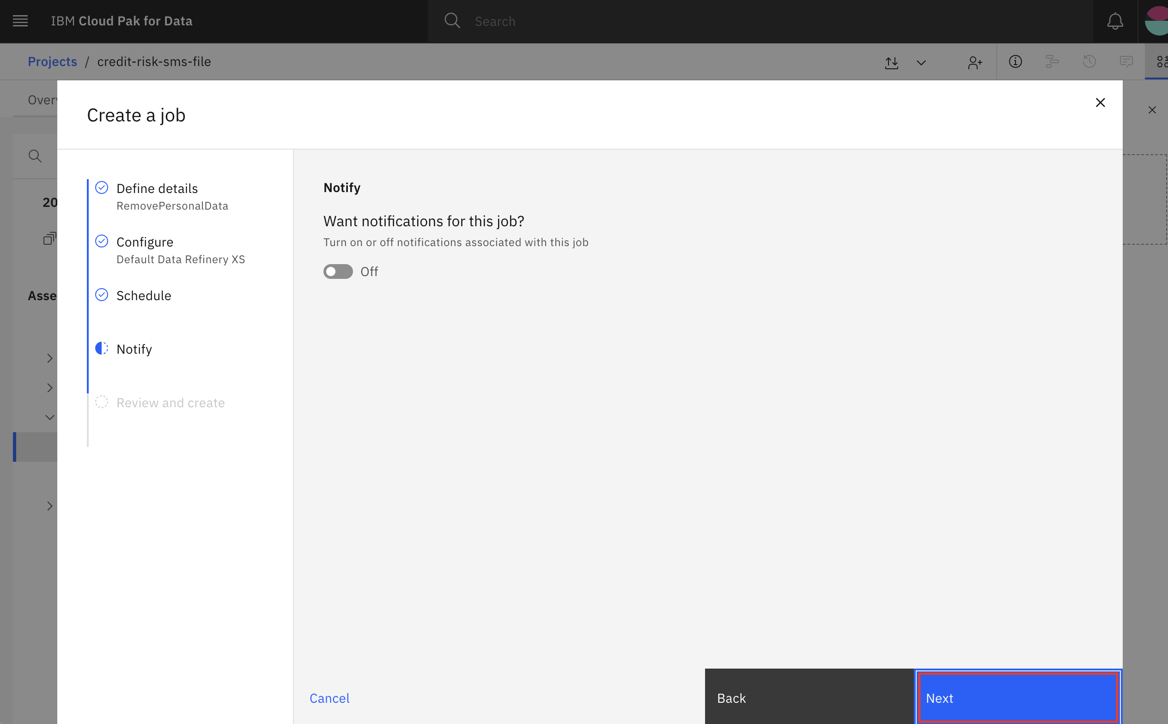Toggle the notifications Off switch
The height and width of the screenshot is (724, 1168).
tap(339, 270)
